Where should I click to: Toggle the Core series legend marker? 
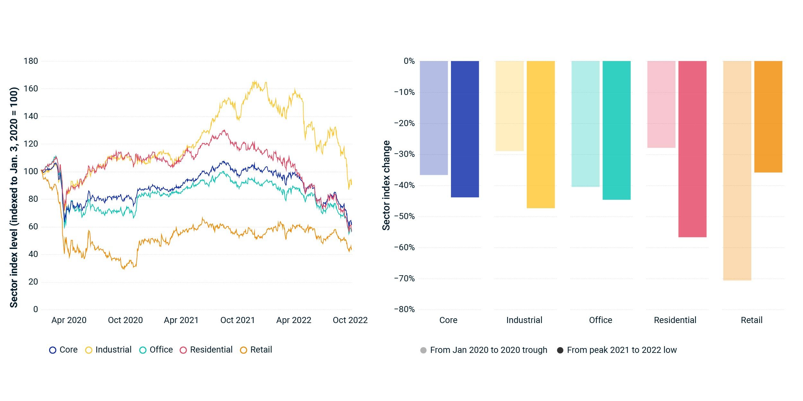pyautogui.click(x=53, y=350)
